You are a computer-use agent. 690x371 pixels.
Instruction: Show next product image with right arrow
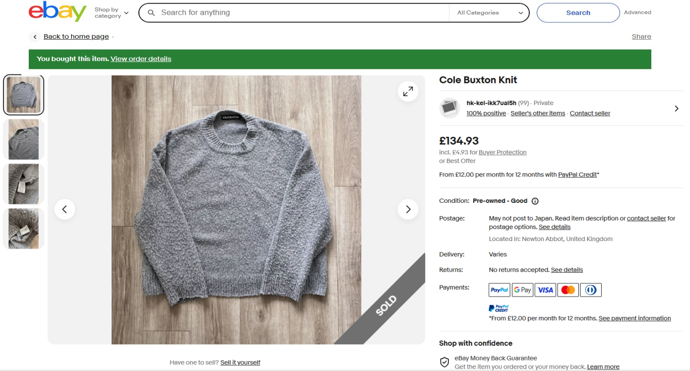pos(408,209)
